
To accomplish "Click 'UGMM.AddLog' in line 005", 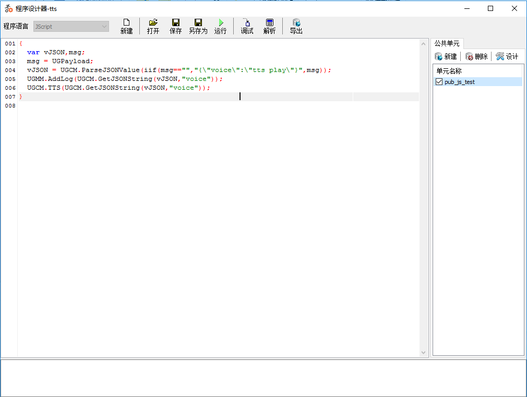I will [50, 79].
